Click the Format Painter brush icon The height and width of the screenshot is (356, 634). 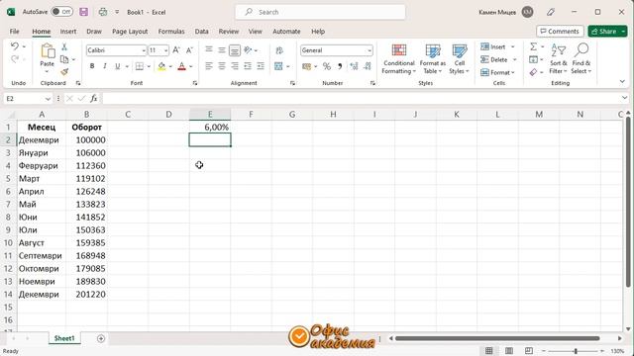[64, 72]
